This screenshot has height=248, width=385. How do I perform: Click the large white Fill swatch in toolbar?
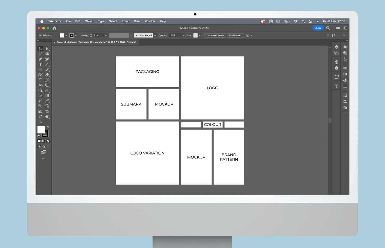[x=41, y=130]
